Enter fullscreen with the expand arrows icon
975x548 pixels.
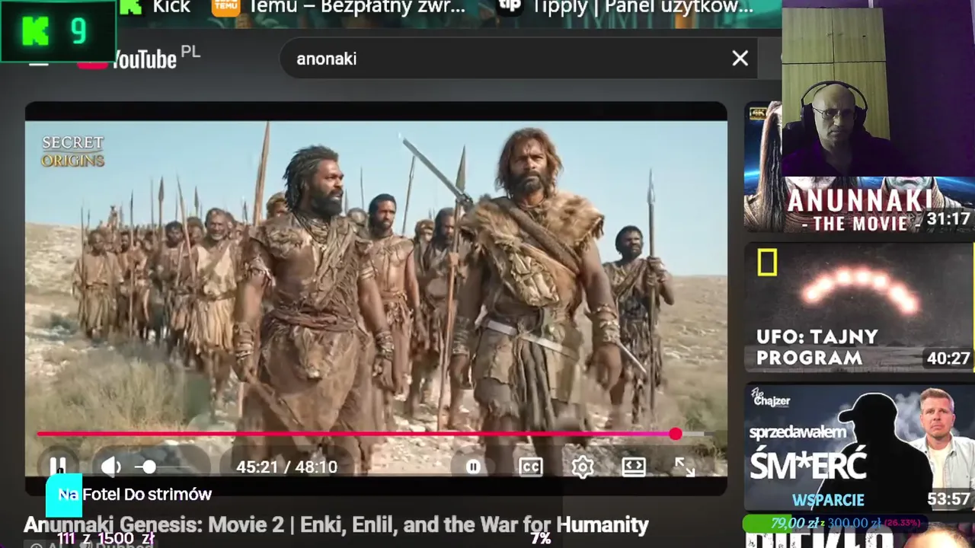[x=685, y=467]
